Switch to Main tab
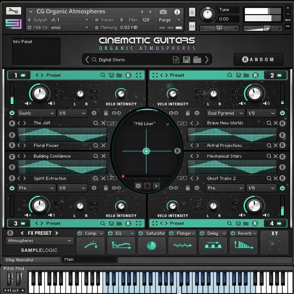This screenshot has width=294, height=294. point(90,259)
